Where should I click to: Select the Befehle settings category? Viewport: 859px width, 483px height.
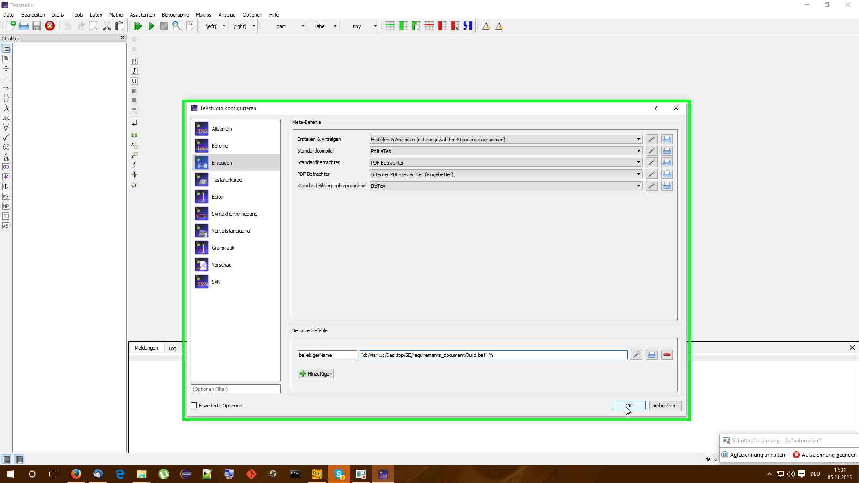[236, 146]
